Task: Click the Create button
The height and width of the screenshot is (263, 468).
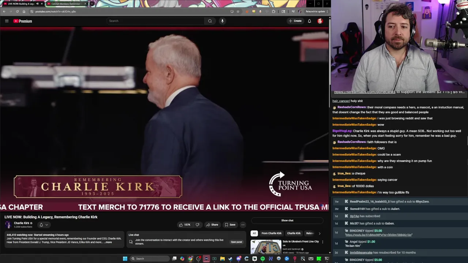Action: (295, 21)
